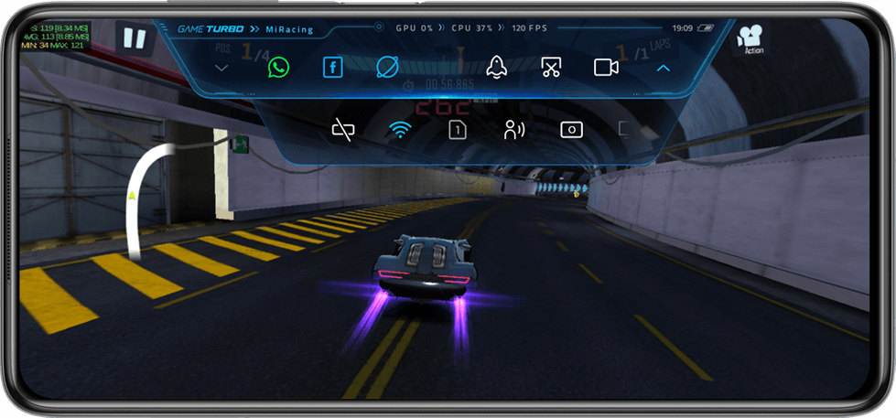Toggle the rectangle with O icon
Image resolution: width=896 pixels, height=418 pixels.
tap(571, 130)
